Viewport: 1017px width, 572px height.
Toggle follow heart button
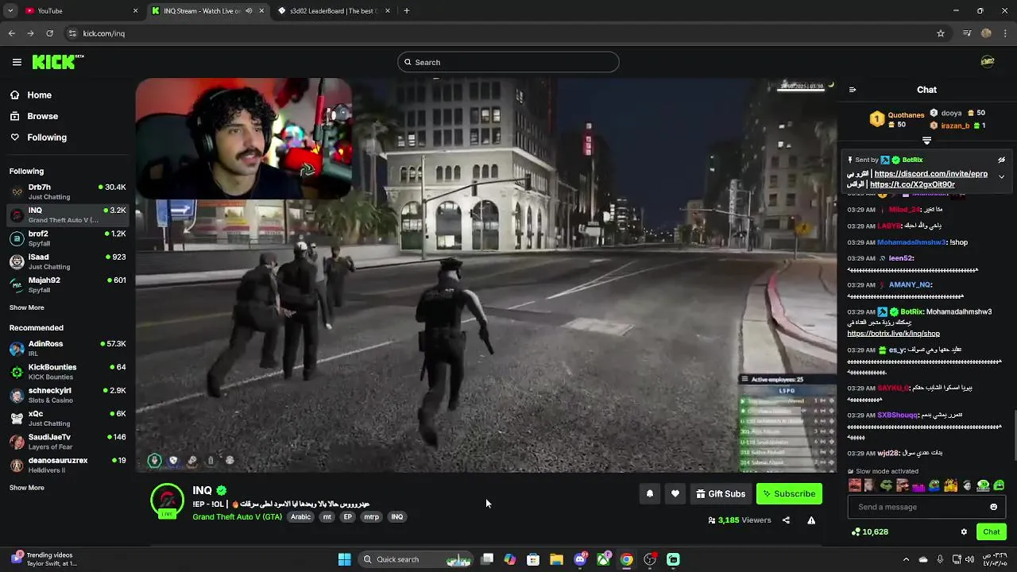click(x=675, y=494)
